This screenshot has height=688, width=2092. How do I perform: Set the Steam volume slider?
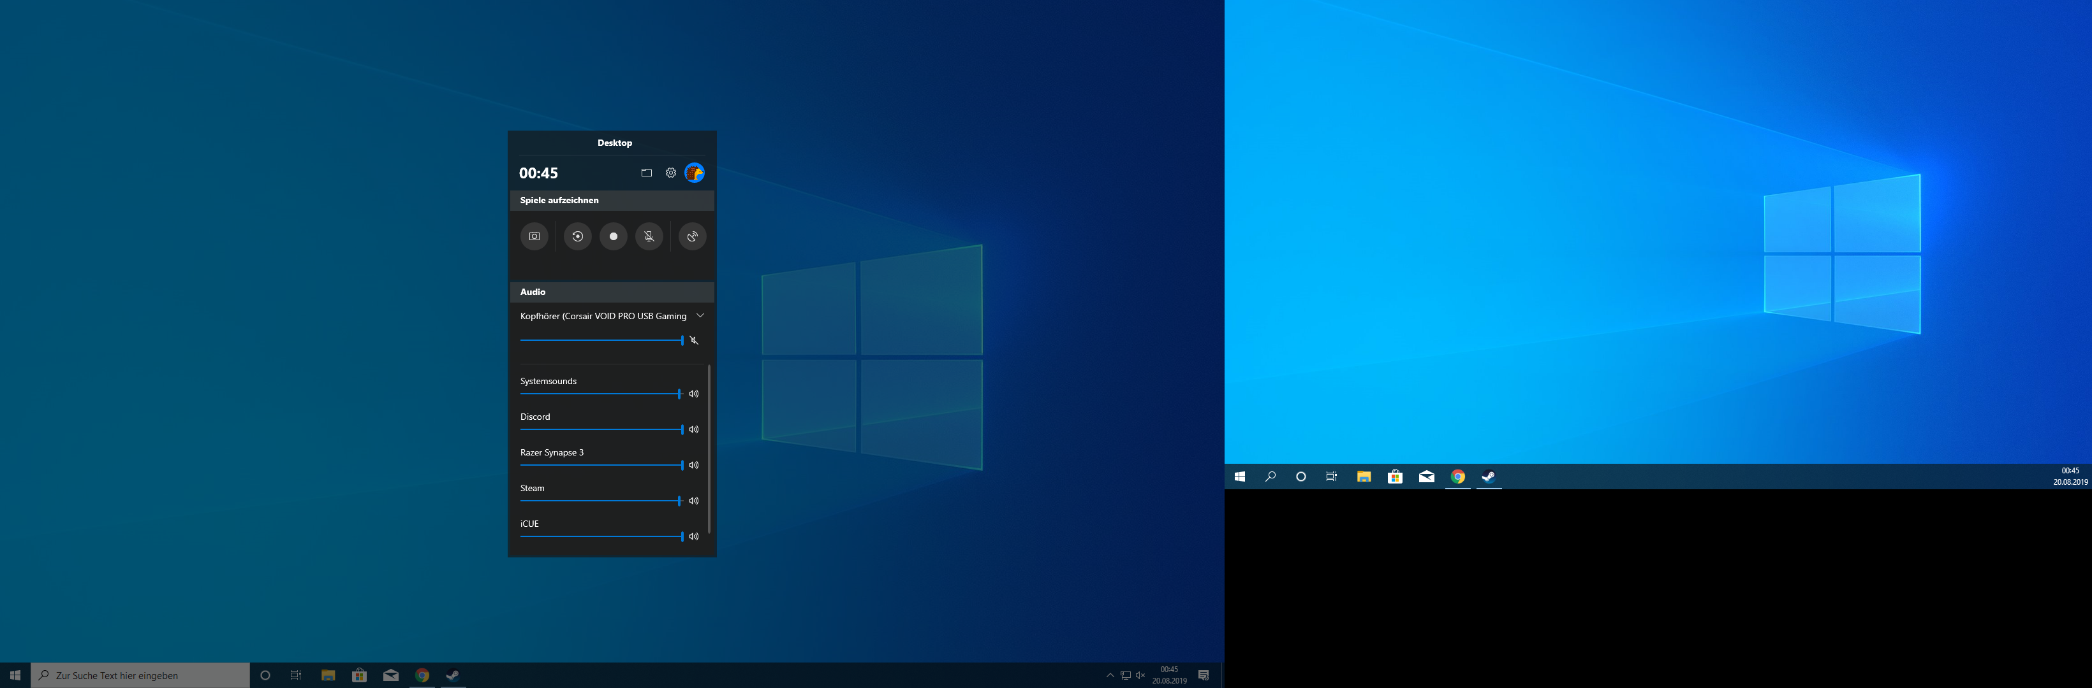click(x=602, y=501)
